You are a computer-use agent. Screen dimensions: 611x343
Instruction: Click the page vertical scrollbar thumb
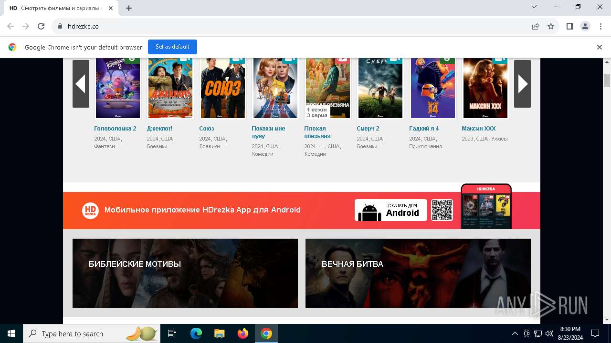(x=607, y=80)
